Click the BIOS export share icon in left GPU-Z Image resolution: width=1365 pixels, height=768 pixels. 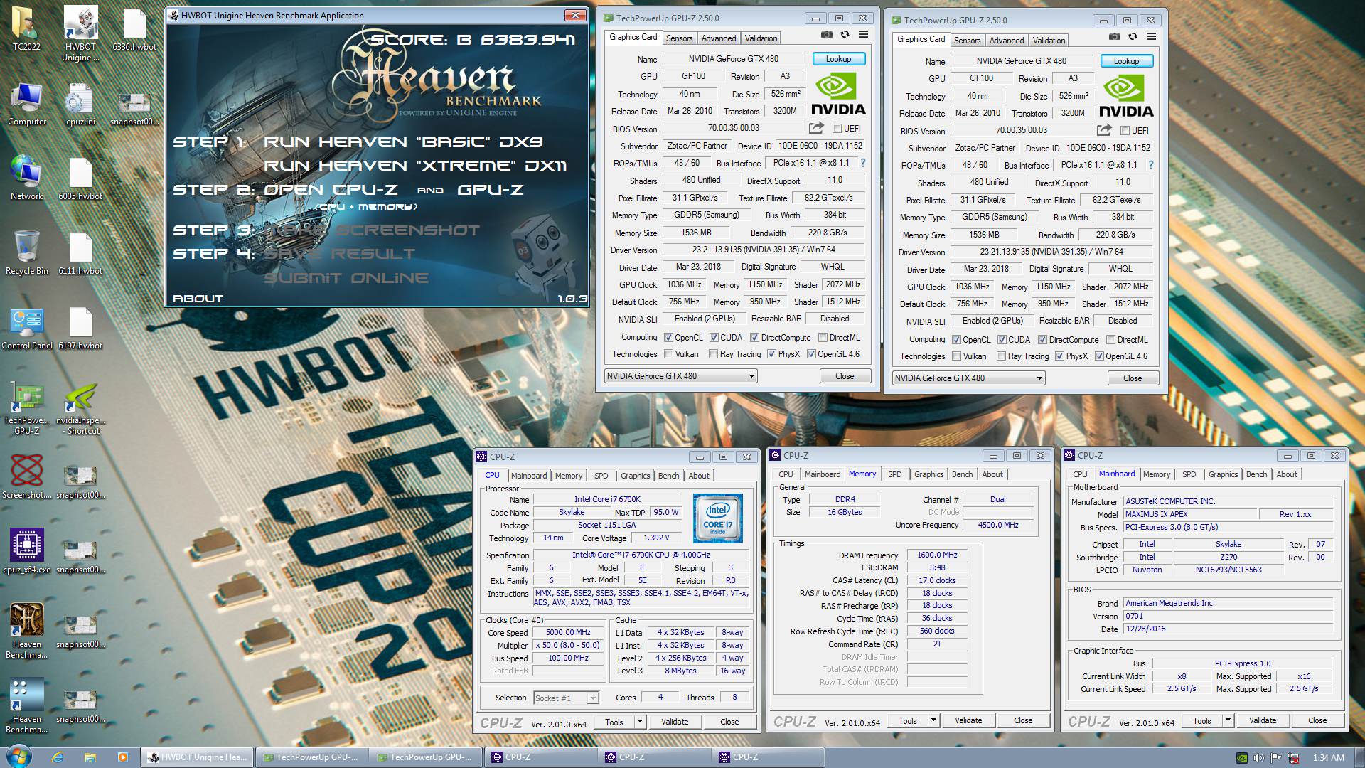coord(816,128)
